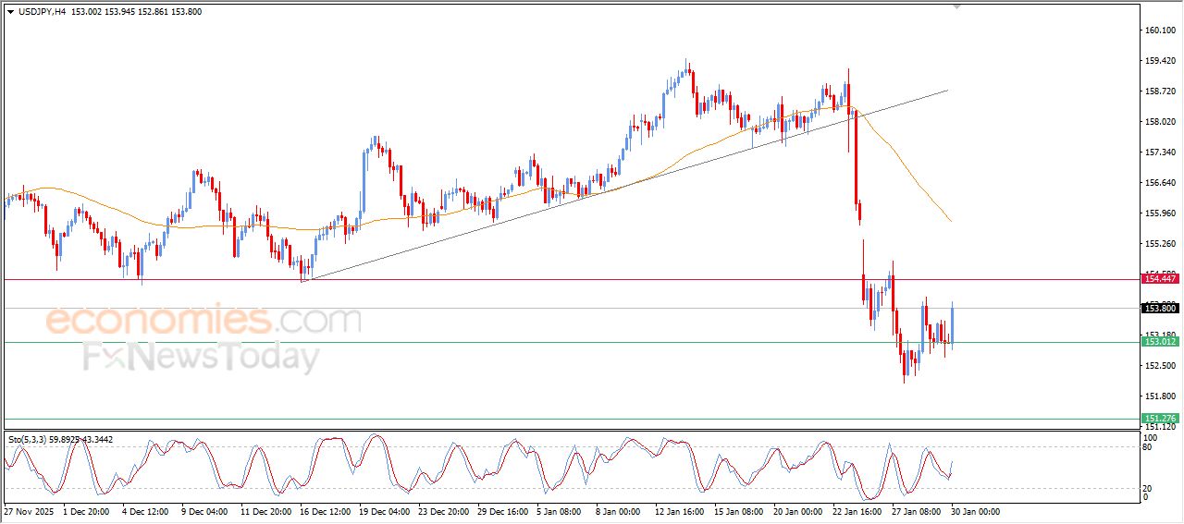1184x524 pixels.
Task: Click the 155.960 label on price axis
Action: (x=1160, y=213)
